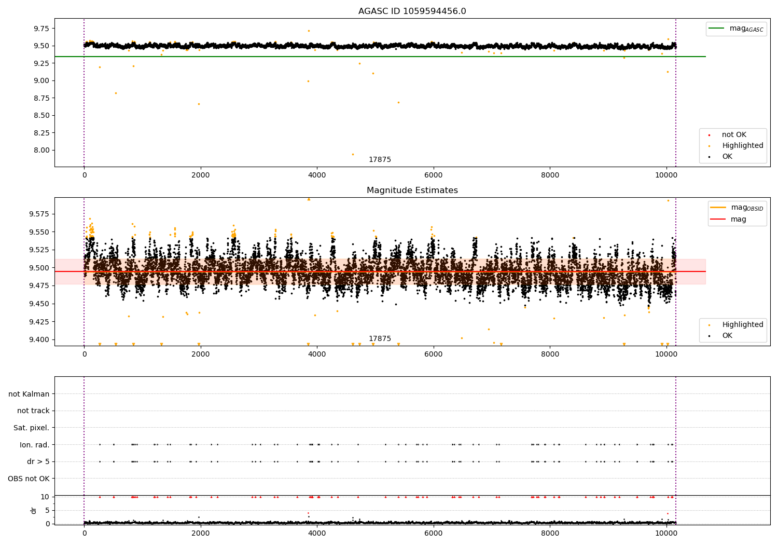Viewport: 778px width, 545px height.
Task: Click the 'dr > 5' row label
Action: [x=38, y=461]
